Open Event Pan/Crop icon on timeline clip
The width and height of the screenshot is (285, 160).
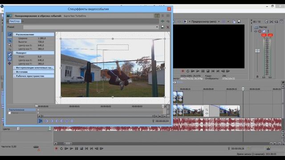tap(207, 110)
